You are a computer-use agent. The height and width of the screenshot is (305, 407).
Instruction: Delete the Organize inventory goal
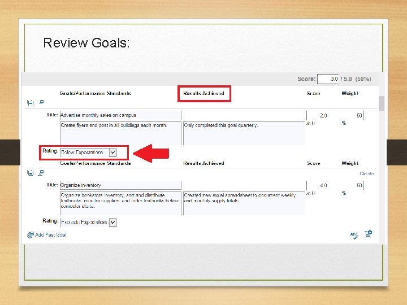tap(367, 173)
